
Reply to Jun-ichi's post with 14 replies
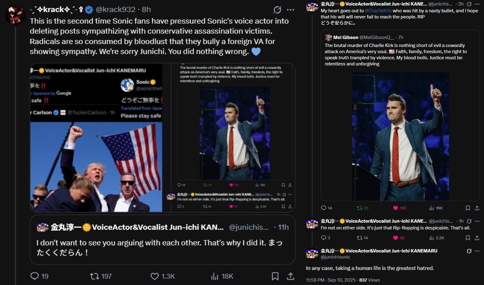(323, 208)
